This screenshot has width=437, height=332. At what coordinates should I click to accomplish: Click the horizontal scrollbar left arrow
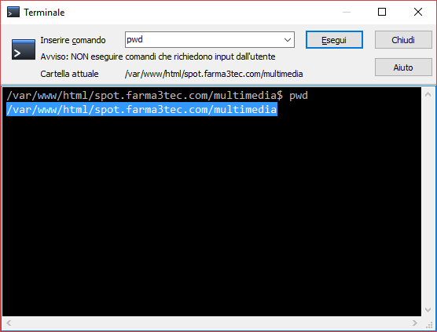tap(9, 323)
